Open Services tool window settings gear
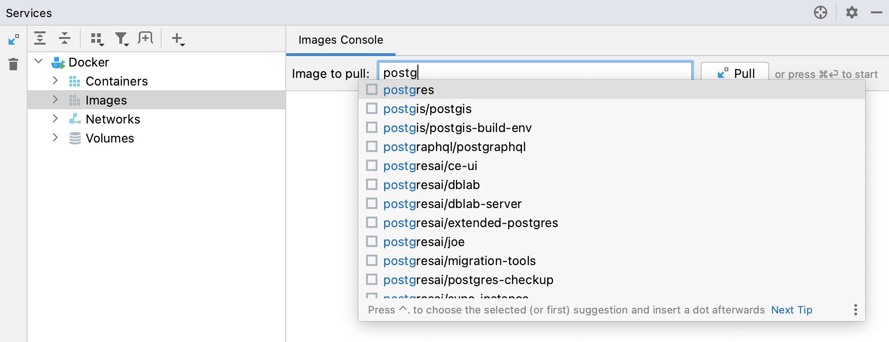889x342 pixels. click(851, 12)
